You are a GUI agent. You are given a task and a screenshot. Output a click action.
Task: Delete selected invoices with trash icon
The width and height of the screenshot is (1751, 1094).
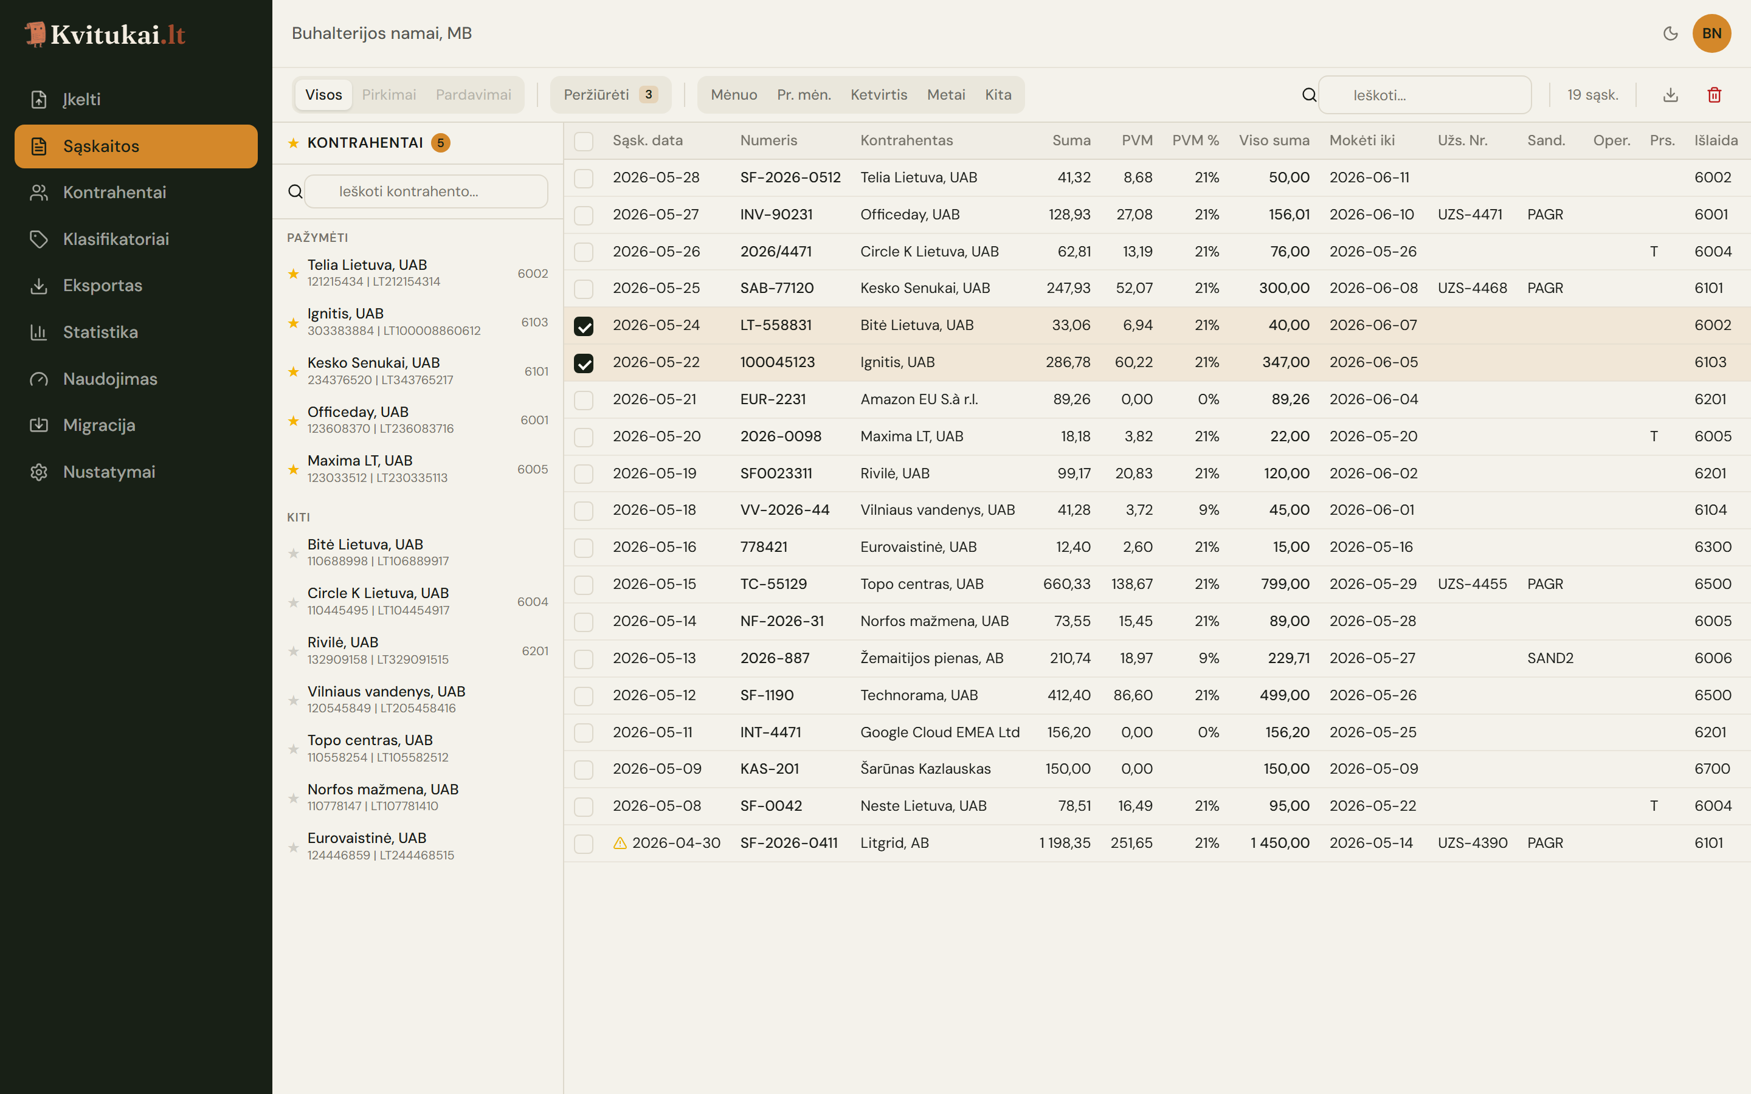1714,95
